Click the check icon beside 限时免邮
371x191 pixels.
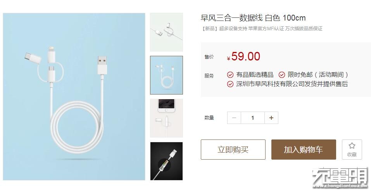(282, 75)
